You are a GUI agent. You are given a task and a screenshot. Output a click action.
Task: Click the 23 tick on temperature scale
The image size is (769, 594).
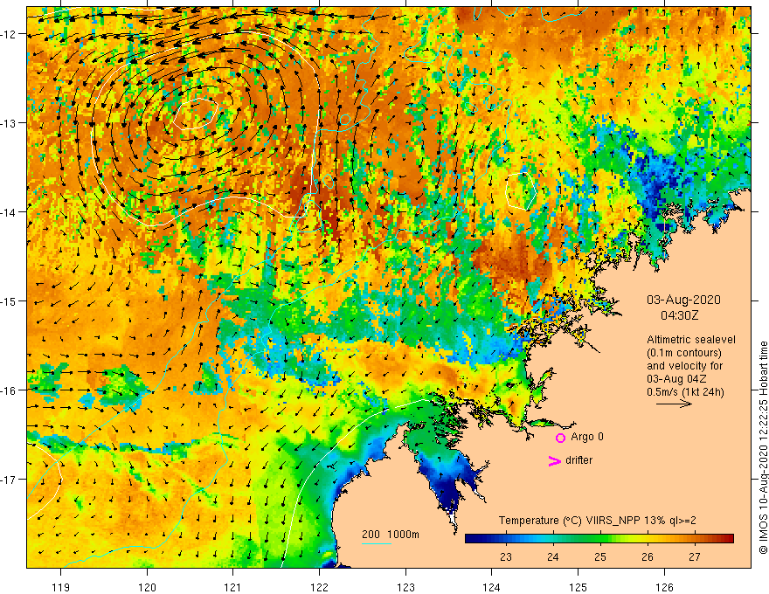point(506,556)
